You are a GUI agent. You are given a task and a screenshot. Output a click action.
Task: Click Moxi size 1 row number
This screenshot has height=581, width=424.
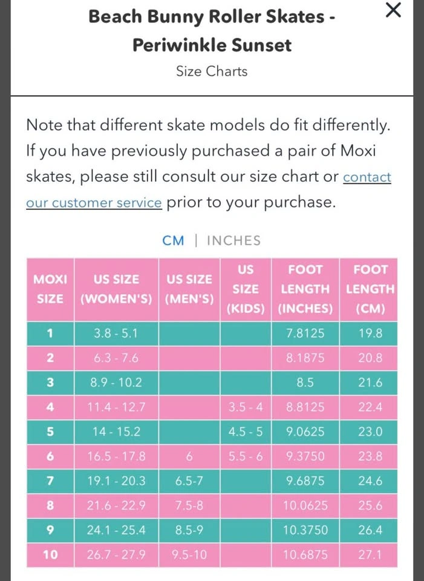click(x=50, y=333)
